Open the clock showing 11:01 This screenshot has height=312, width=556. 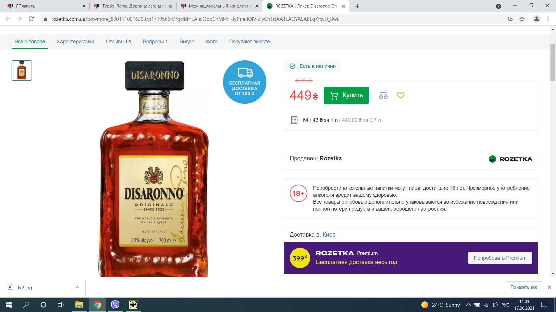click(x=524, y=305)
